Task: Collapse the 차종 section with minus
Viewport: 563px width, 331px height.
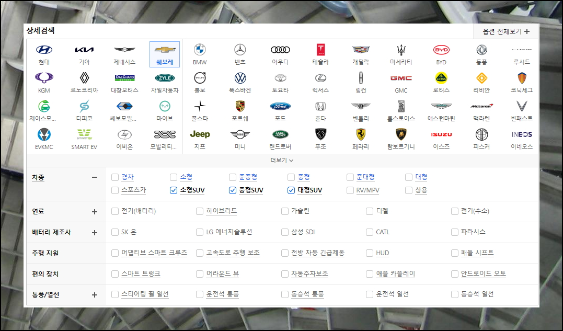Action: tap(95, 177)
